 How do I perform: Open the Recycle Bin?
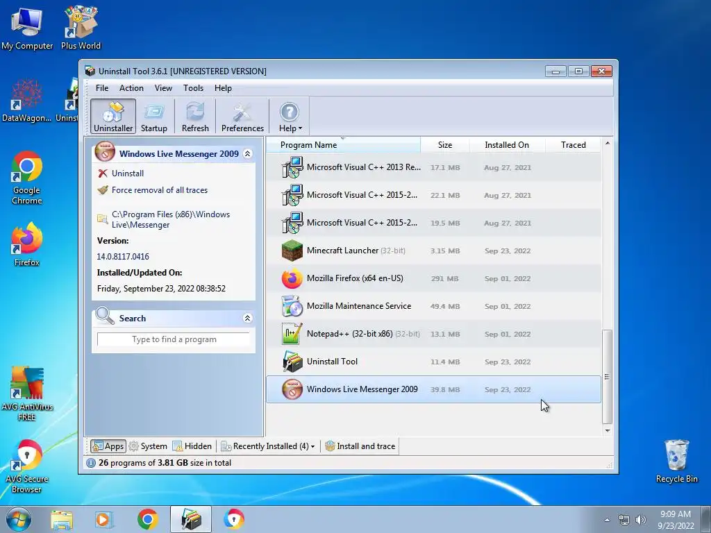pyautogui.click(x=676, y=461)
